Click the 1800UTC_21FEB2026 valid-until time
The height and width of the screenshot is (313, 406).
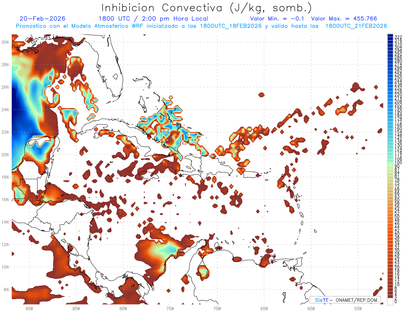(356, 26)
